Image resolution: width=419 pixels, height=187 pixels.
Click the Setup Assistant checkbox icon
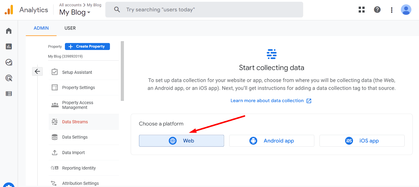(54, 72)
